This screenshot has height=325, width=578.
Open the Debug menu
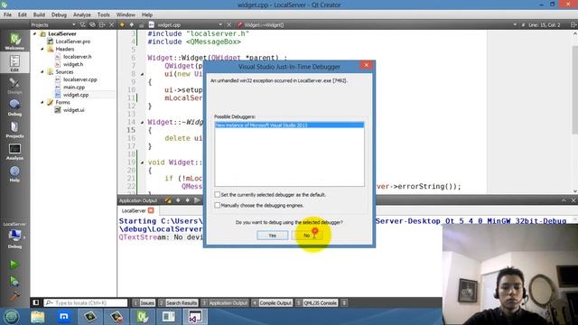tap(59, 14)
